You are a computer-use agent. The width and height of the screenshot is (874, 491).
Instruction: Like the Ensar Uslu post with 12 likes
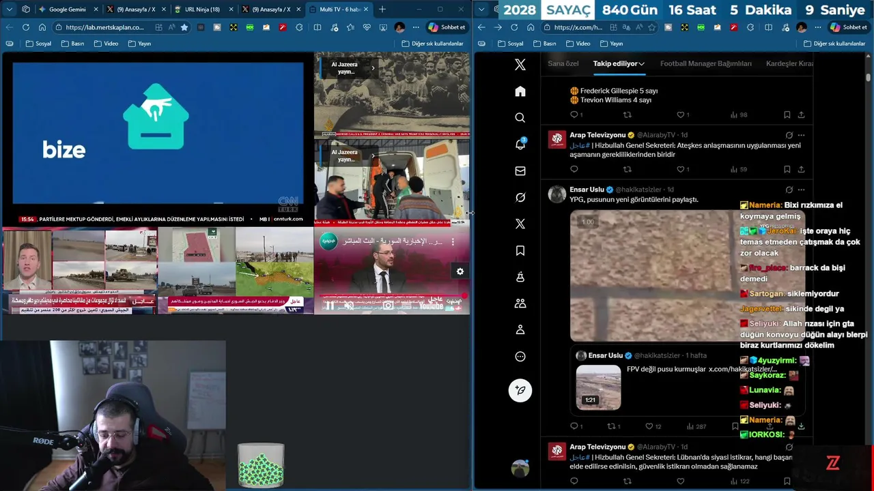point(649,426)
